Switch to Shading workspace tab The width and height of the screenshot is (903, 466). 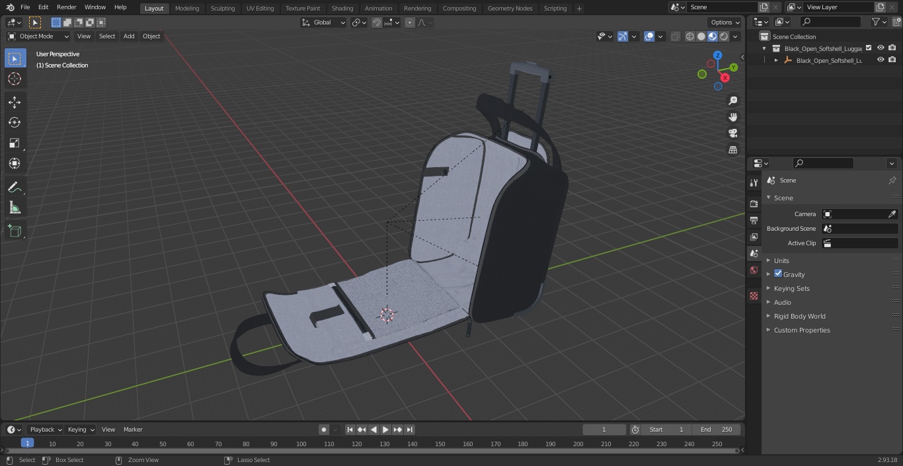tap(342, 8)
